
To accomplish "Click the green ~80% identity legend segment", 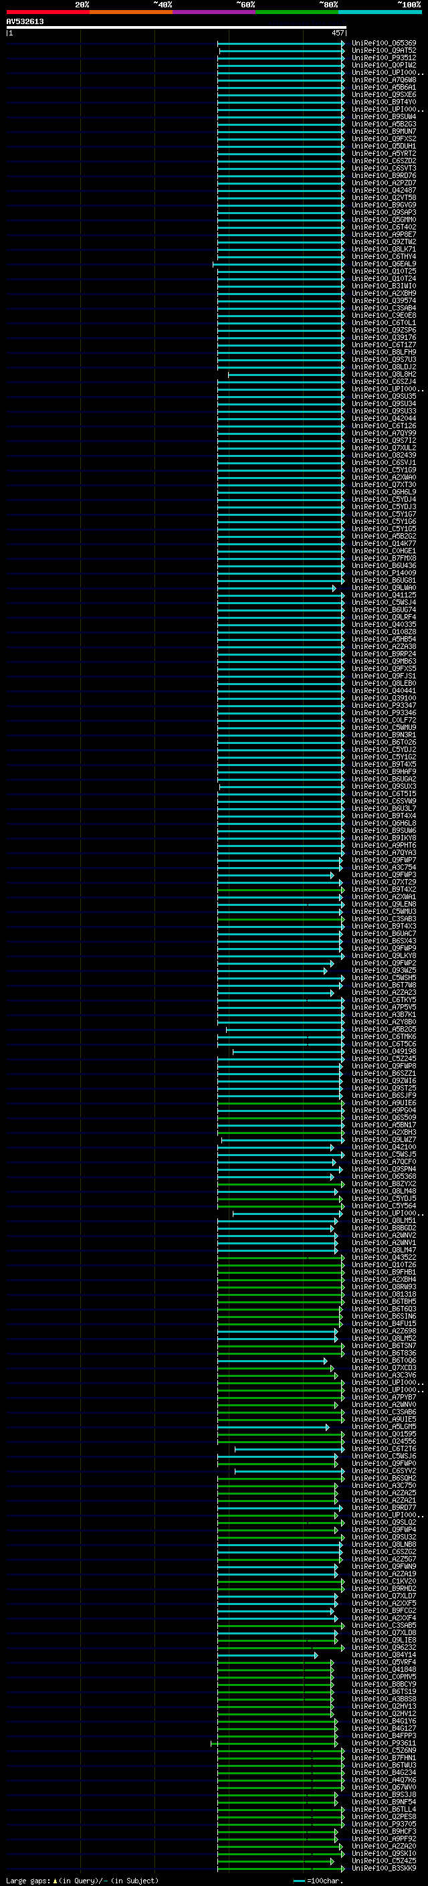I will coord(297,12).
